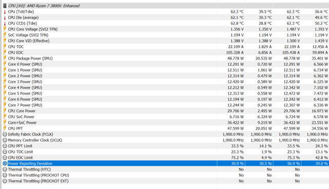Click thermometer icon beside CPU Die (average)
The image size is (329, 189).
click(5, 17)
